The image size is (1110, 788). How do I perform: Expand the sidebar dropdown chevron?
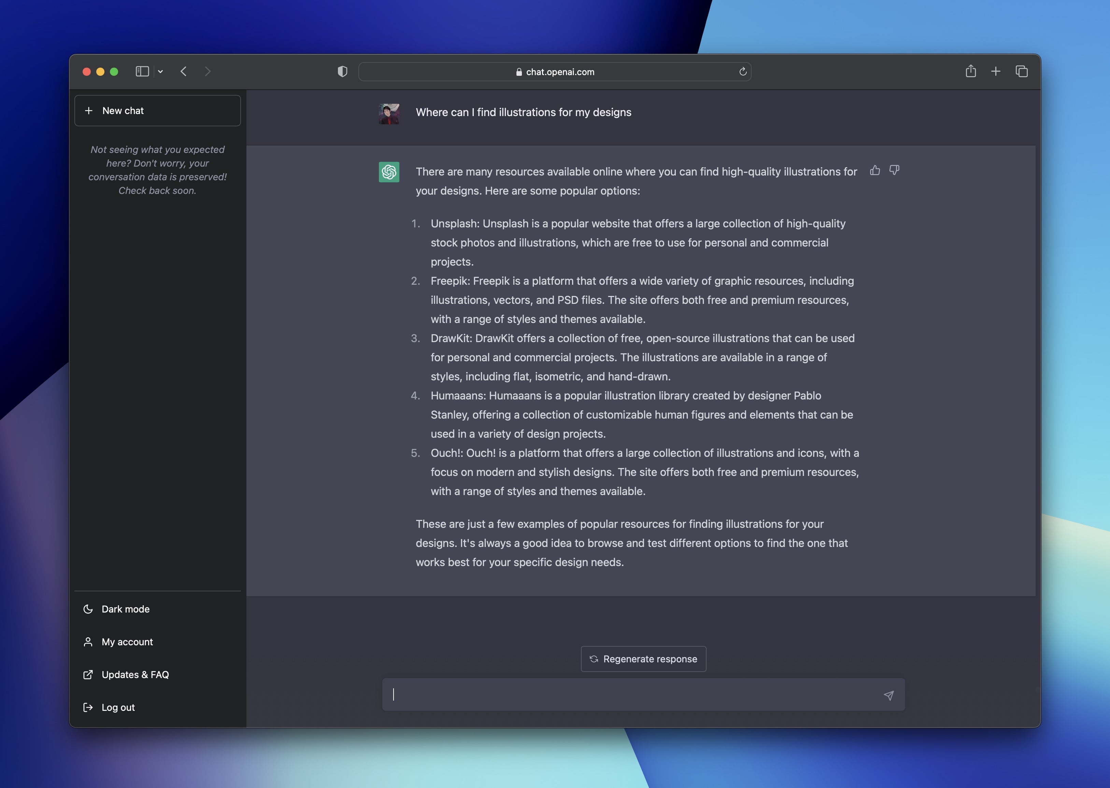point(160,72)
